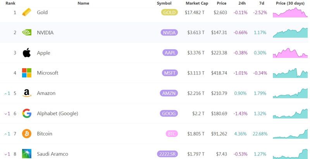Image resolution: width=310 pixels, height=159 pixels.
Task: Select the Saudi Aramco logo icon
Action: click(27, 154)
